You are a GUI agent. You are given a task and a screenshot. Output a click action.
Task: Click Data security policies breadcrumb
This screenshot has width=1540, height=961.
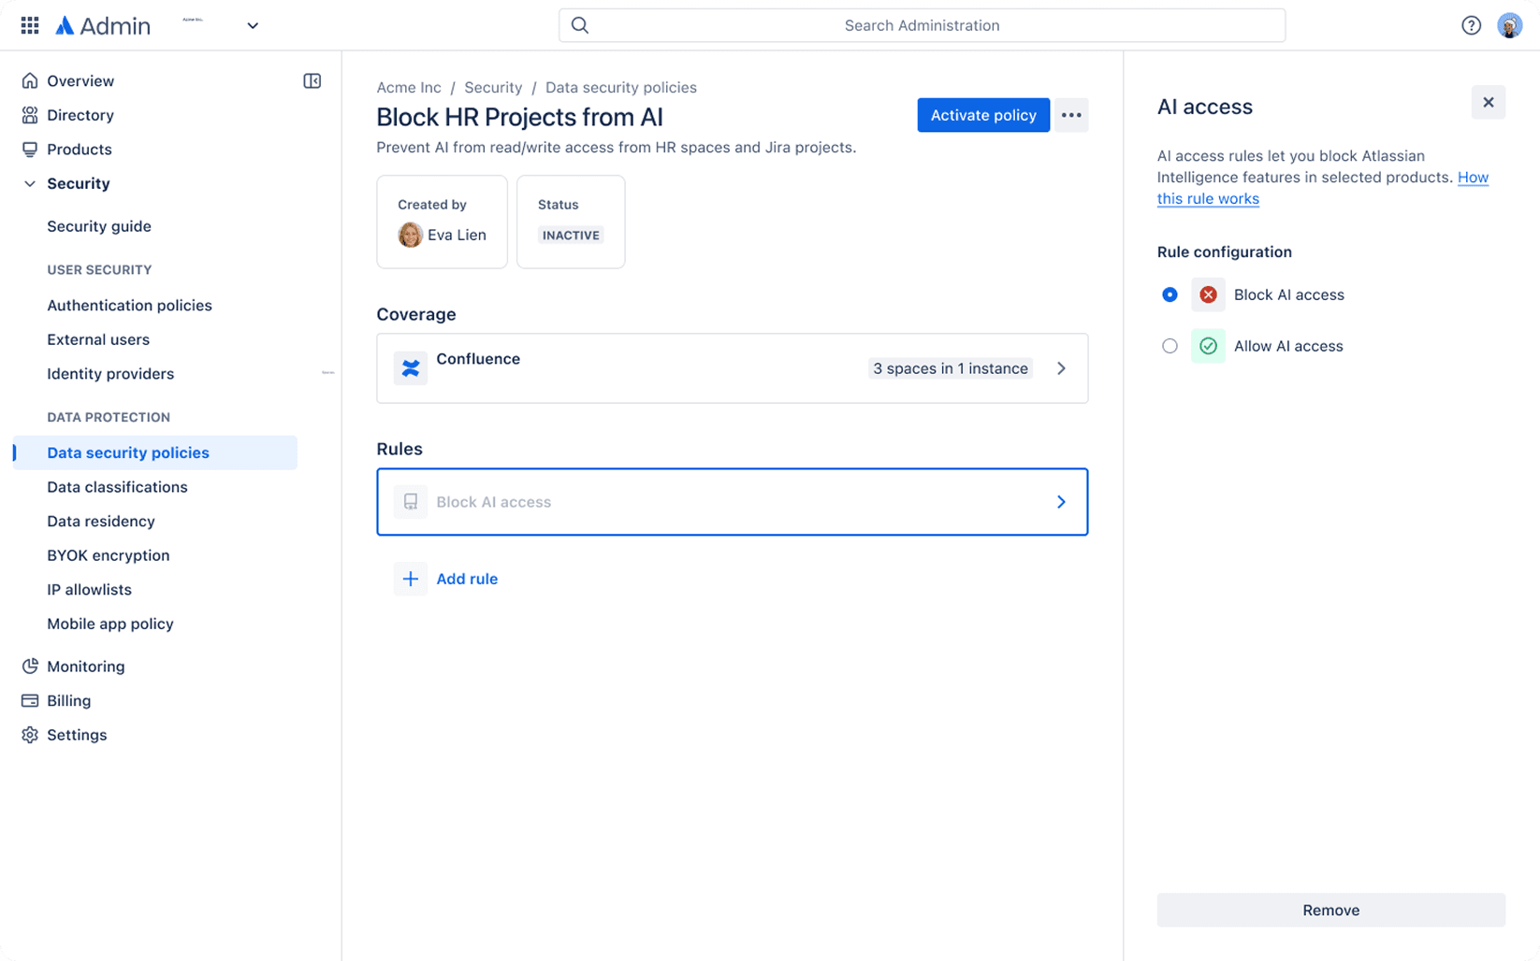click(x=621, y=87)
